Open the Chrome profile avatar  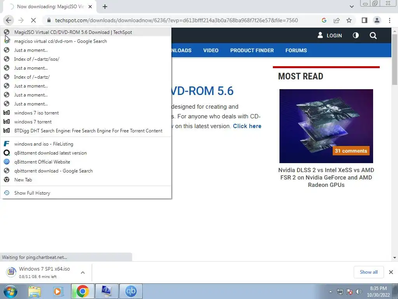pyautogui.click(x=377, y=20)
